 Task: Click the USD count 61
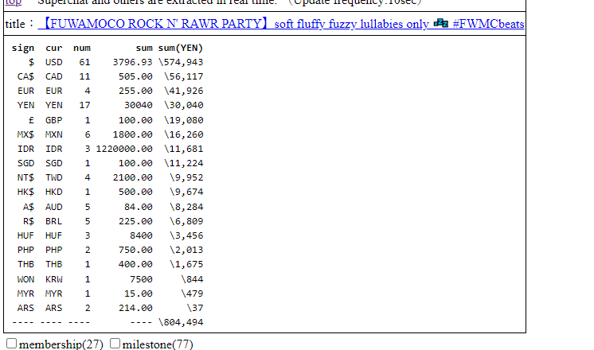(x=84, y=62)
